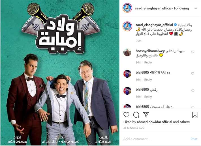
Task: View others who liked the post
Action: click(185, 122)
